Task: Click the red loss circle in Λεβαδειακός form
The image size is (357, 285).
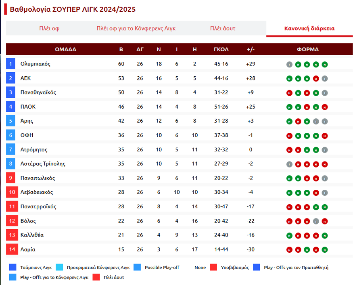Action: coord(316,193)
